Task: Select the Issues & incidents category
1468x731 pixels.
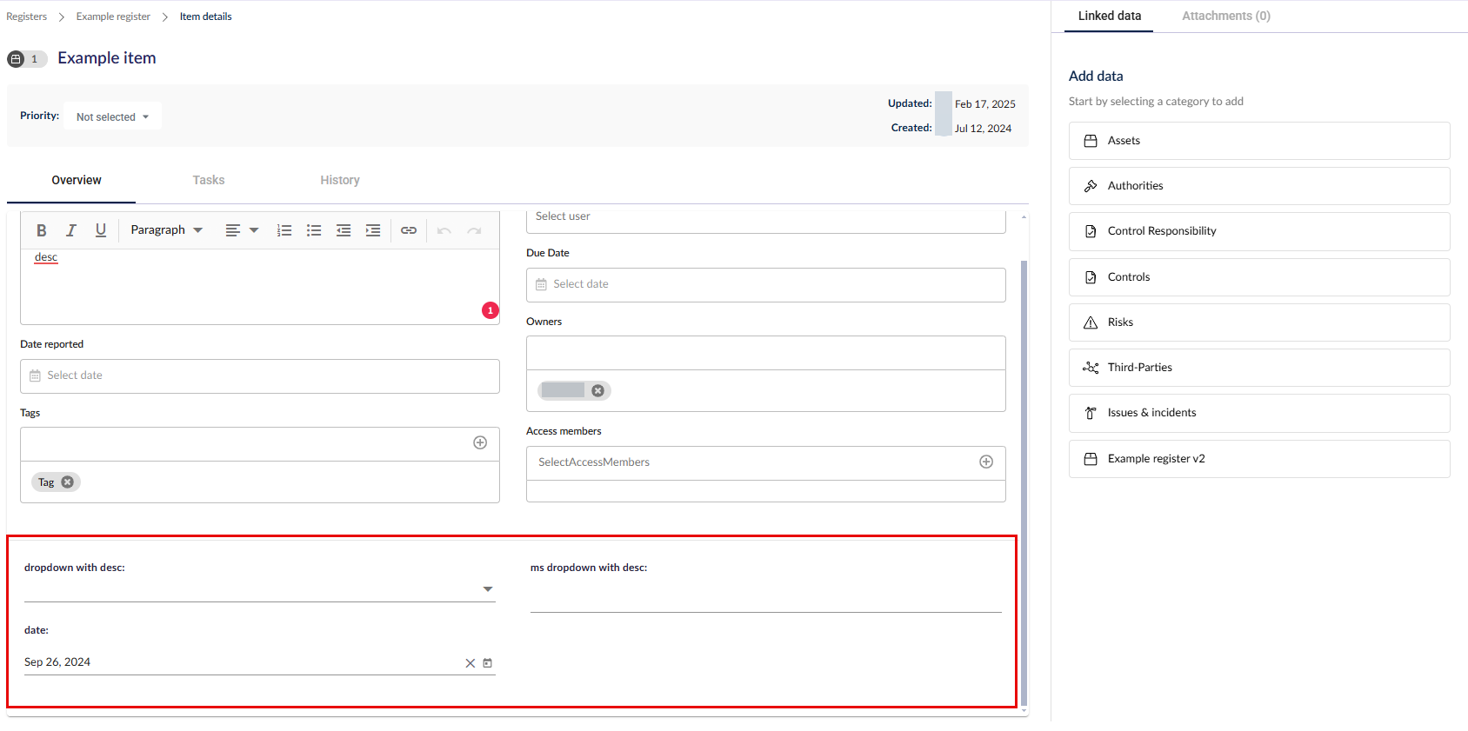Action: click(1259, 413)
